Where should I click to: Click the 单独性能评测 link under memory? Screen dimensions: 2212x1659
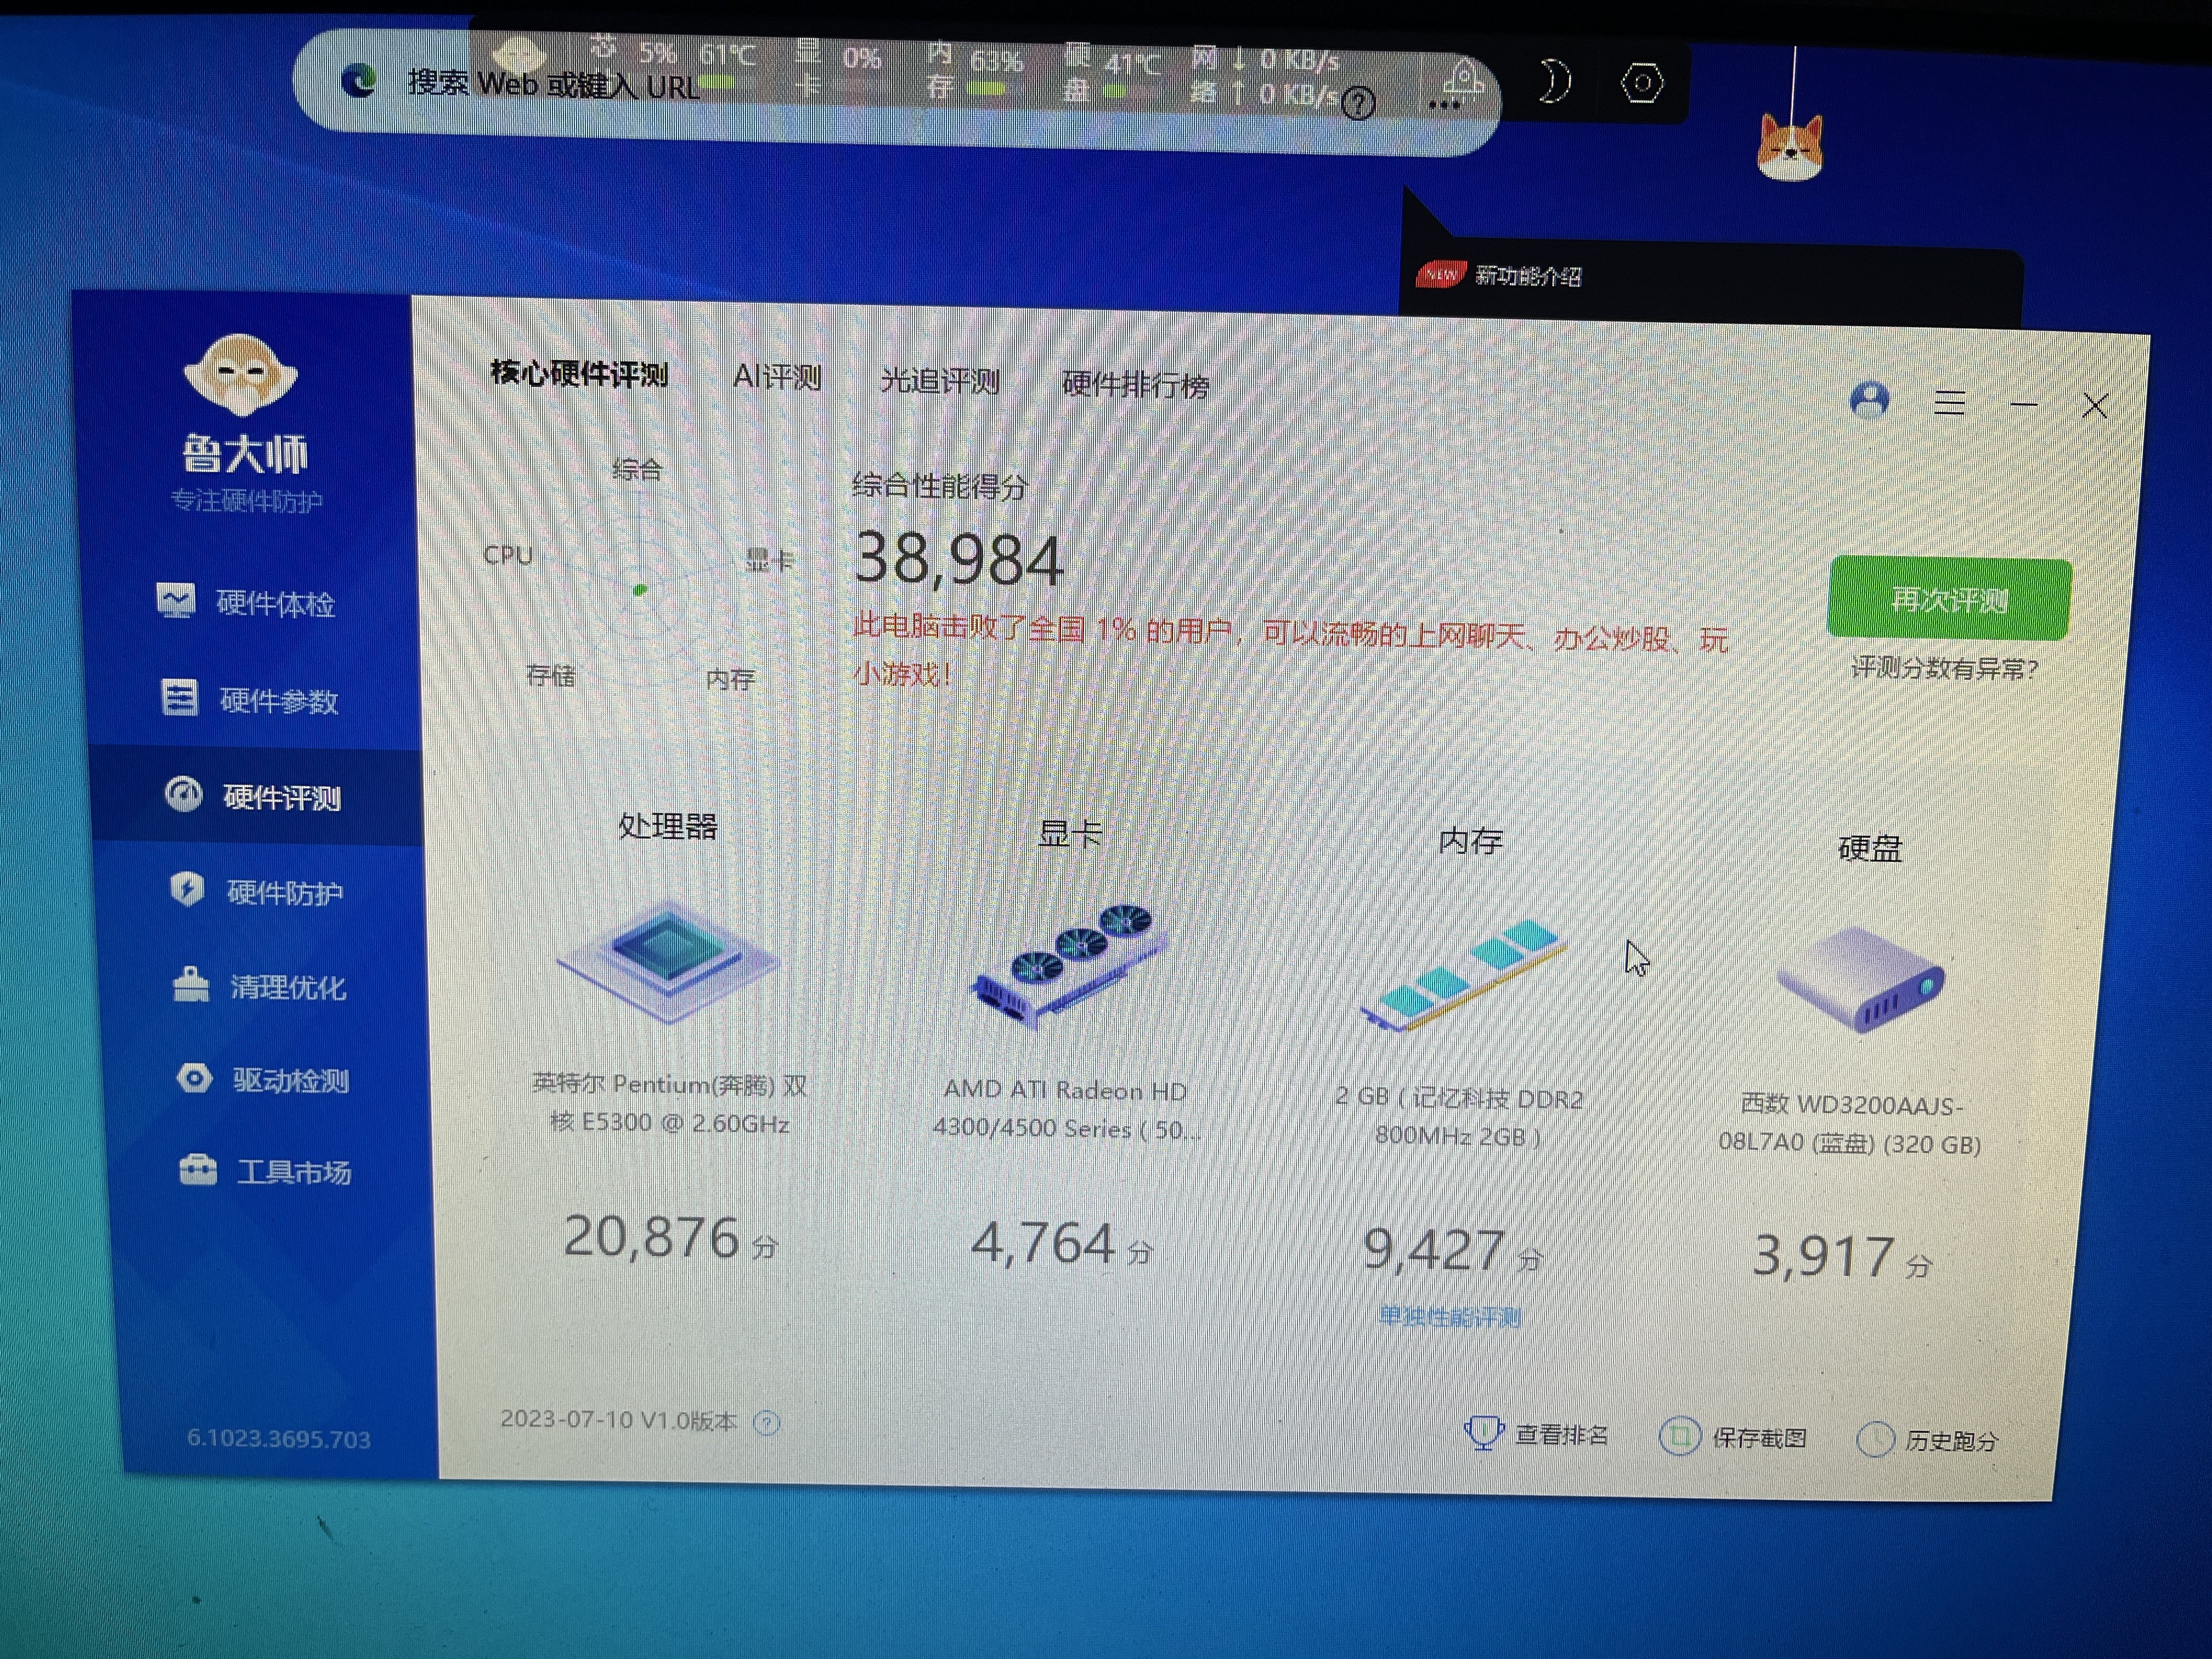point(1449,1316)
